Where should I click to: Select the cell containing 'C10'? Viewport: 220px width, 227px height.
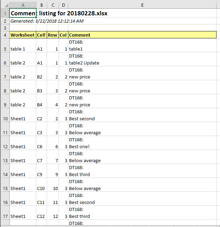coord(41,188)
